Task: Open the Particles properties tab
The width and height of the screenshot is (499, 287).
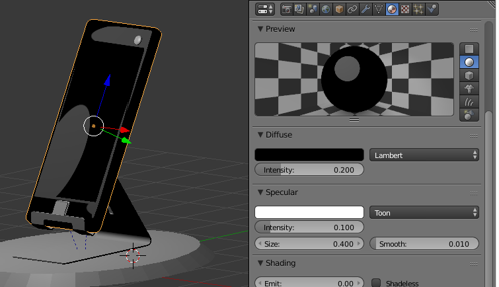Action: (418, 9)
